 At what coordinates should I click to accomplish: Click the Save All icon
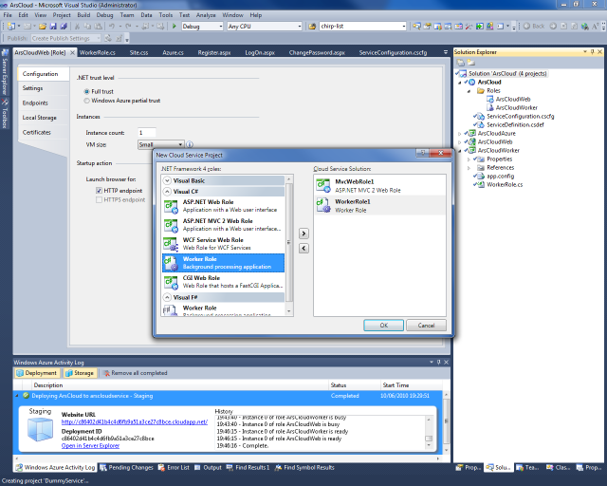64,27
